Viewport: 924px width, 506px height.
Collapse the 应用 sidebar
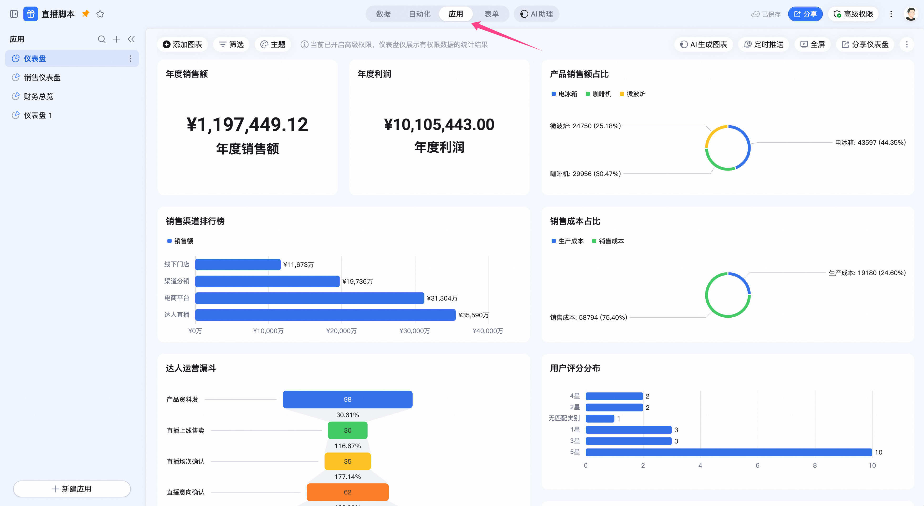point(131,39)
